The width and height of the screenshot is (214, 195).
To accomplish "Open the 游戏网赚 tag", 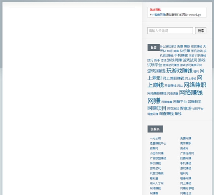I will pos(174,60).
